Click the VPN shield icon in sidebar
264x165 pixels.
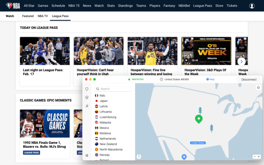coord(87,89)
